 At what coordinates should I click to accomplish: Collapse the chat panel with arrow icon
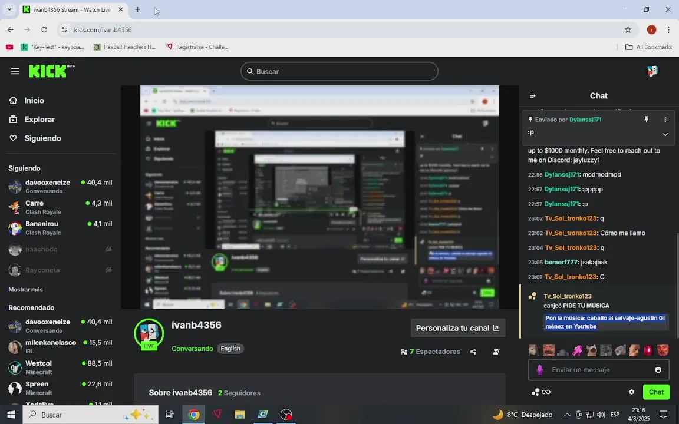coord(533,96)
